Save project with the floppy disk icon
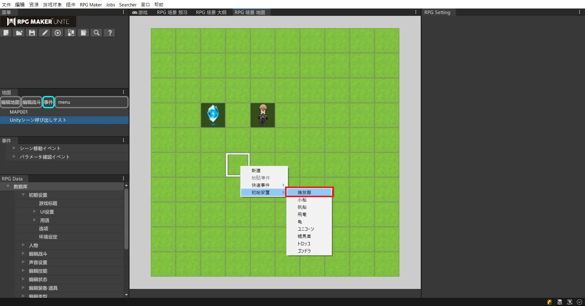 coord(32,33)
